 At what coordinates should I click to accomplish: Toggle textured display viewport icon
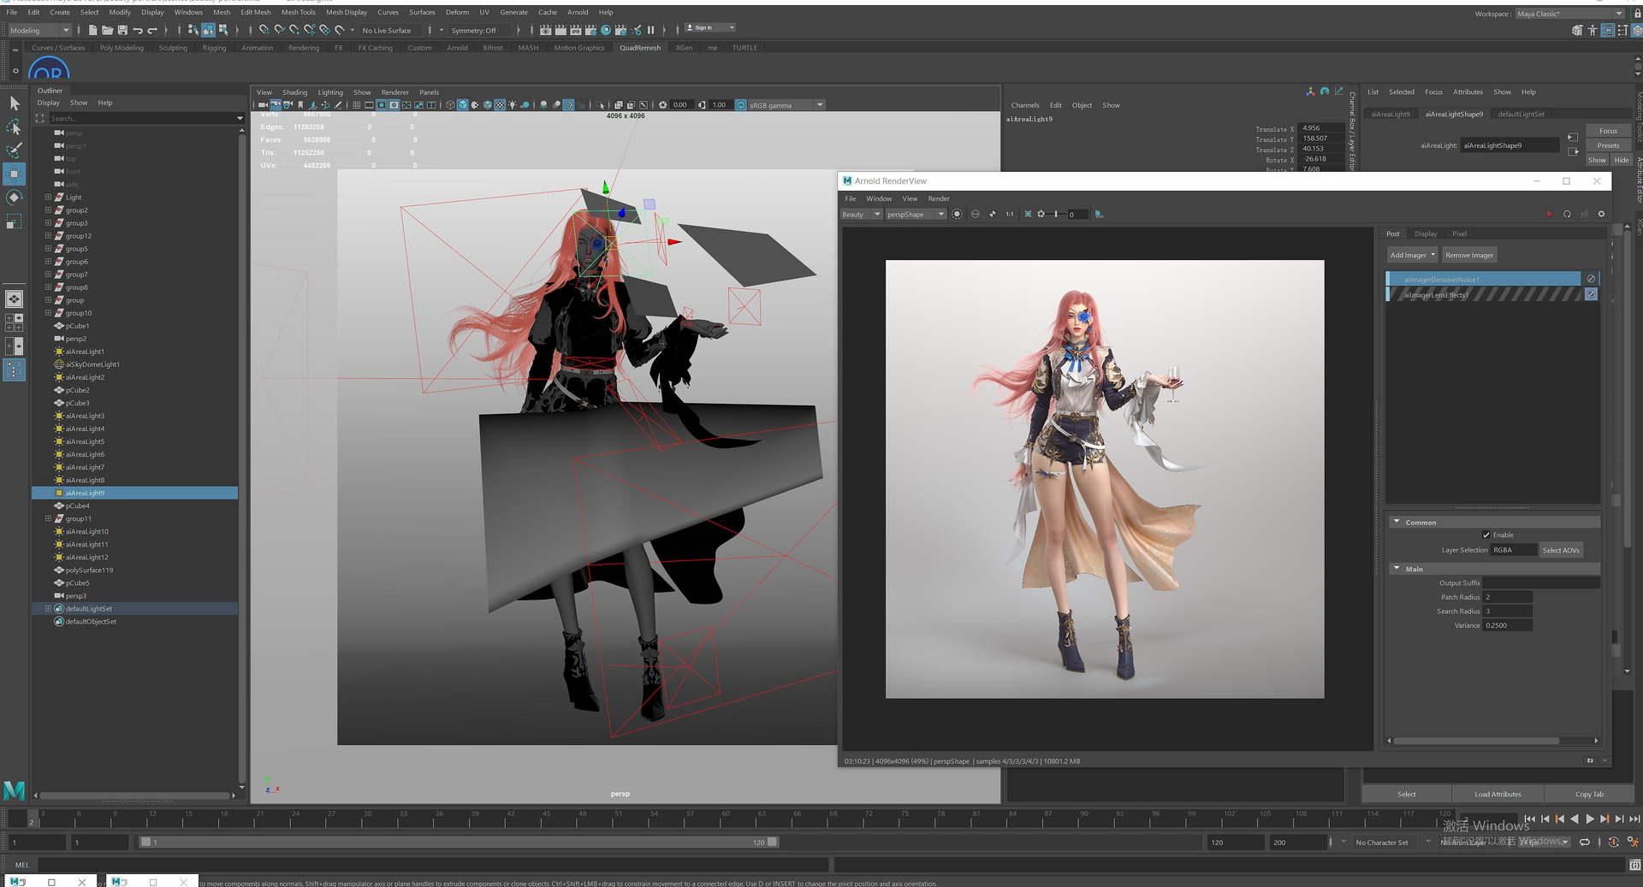pos(500,105)
